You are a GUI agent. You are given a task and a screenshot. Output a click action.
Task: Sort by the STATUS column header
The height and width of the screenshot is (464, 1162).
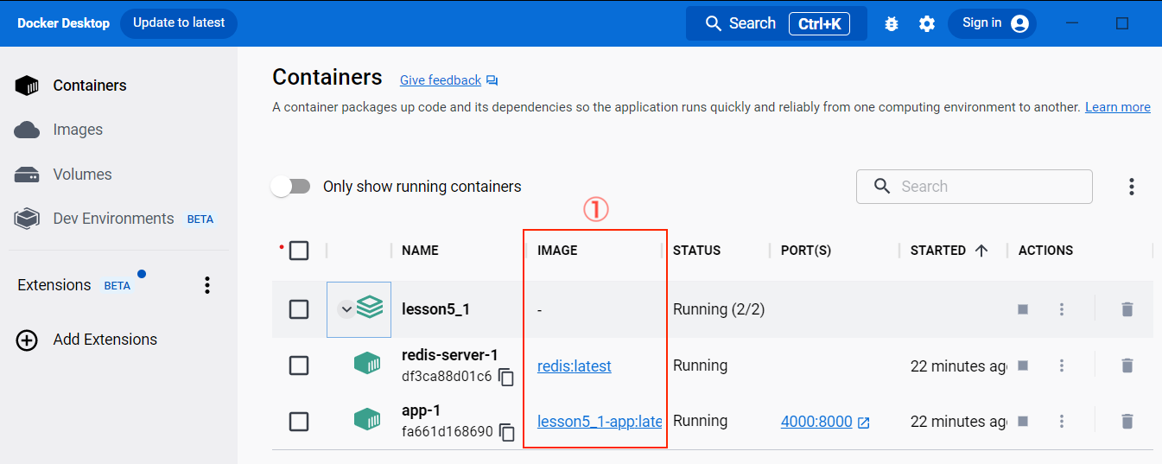(696, 251)
